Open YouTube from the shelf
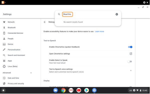 79,90
